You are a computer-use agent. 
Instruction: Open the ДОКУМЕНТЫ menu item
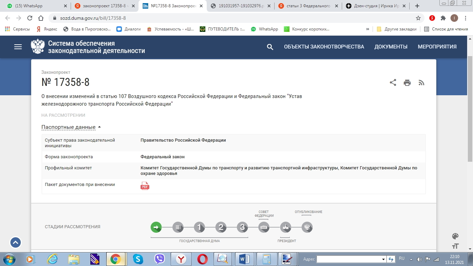[391, 47]
